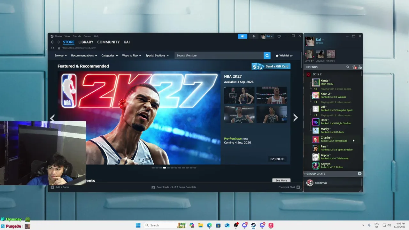Screen dimensions: 409x230
Task: Open the Special Sections dropdown
Action: (157, 56)
